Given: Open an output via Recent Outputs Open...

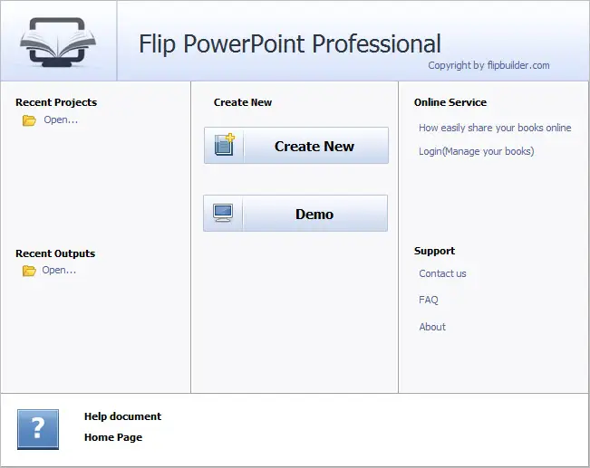Looking at the screenshot, I should click(x=59, y=271).
